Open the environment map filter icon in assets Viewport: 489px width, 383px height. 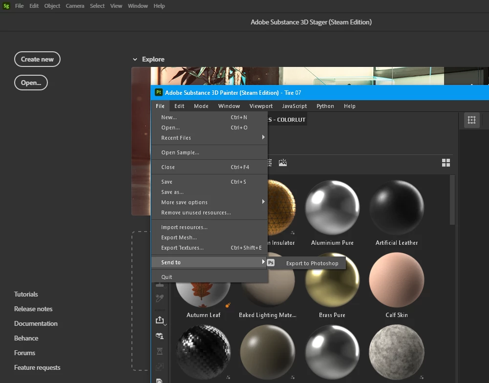click(x=283, y=163)
